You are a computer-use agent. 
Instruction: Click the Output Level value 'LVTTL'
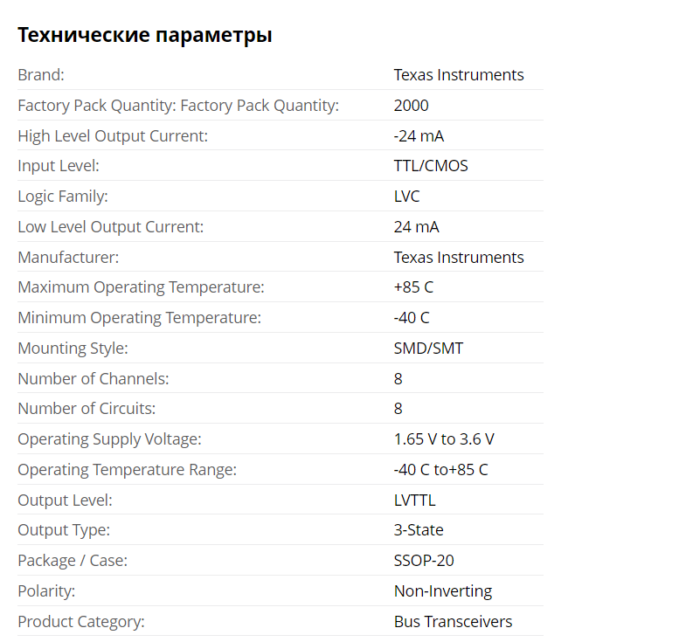(415, 500)
